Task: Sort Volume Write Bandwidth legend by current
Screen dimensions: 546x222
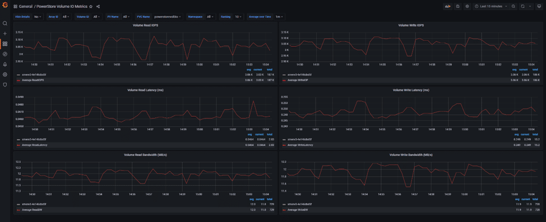Action: [x=525, y=199]
